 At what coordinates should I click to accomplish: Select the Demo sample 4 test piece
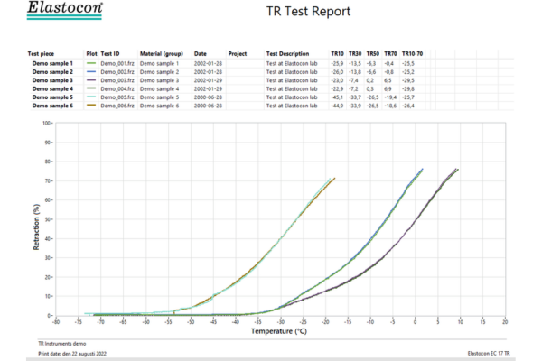(x=52, y=89)
